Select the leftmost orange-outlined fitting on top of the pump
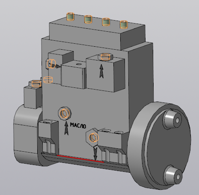The width and height of the screenshot is (199, 195). pos(70,17)
